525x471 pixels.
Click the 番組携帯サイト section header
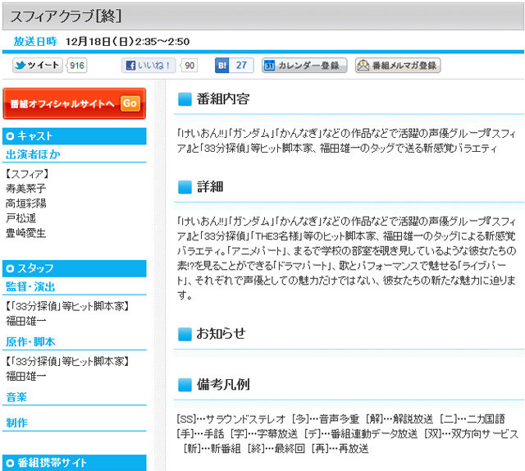(75, 463)
